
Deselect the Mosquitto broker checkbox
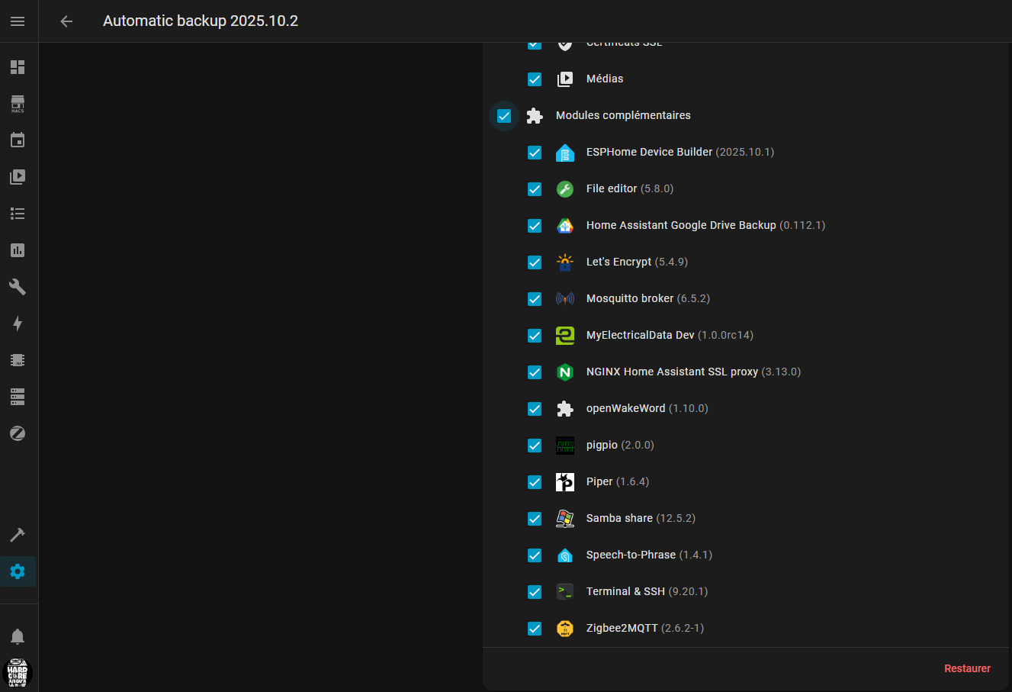pyautogui.click(x=535, y=299)
